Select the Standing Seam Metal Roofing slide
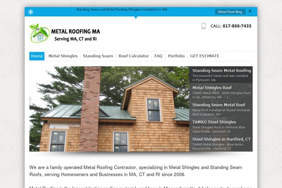282x188 pixels. point(221,75)
